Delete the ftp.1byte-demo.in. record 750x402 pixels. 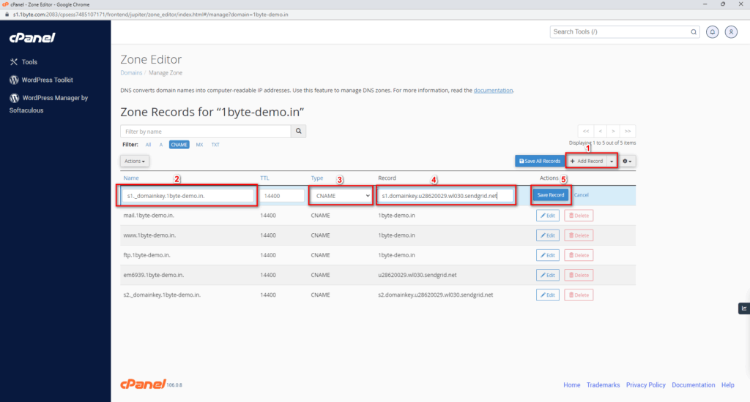(x=579, y=255)
